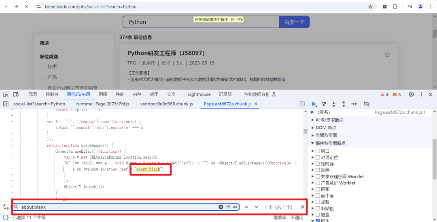Open the site info icon in the address bar
The image size is (437, 222).
[39, 6]
